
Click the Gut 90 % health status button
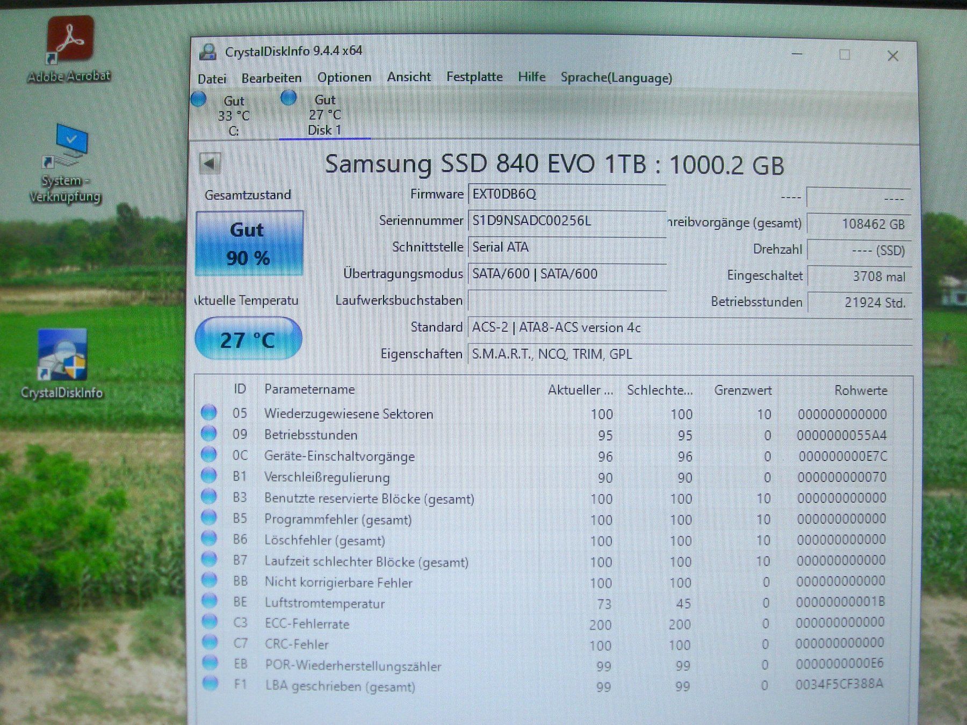click(250, 243)
